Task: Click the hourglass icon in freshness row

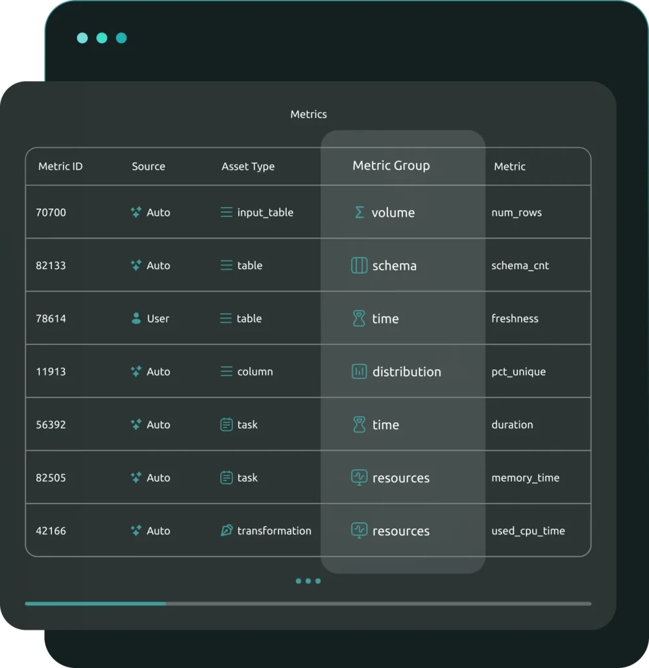Action: 359,318
